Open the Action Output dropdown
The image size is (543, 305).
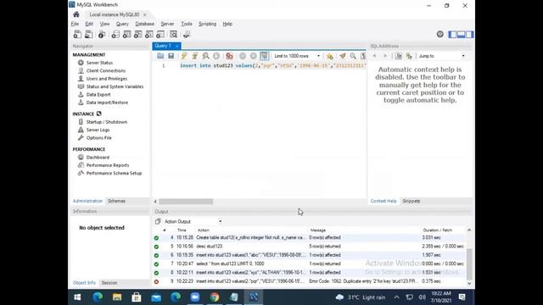pos(193,221)
